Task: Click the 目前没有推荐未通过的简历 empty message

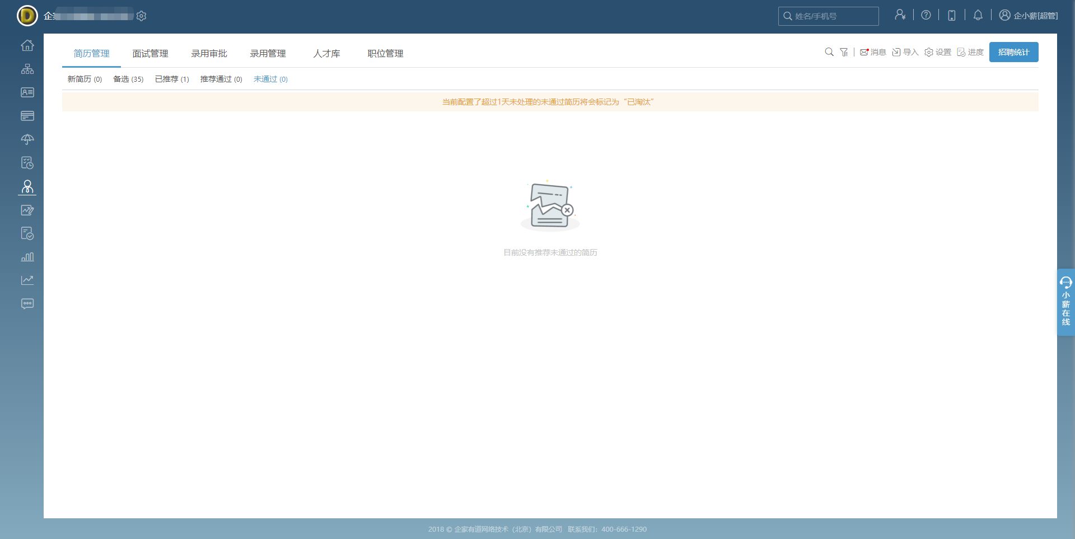Action: 550,252
